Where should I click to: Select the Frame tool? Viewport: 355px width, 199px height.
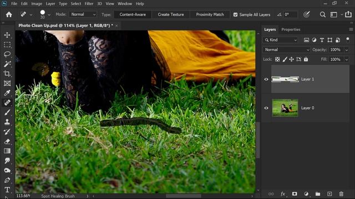tap(7, 83)
